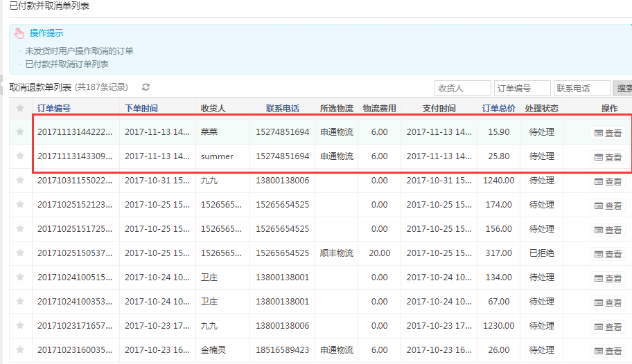The width and height of the screenshot is (632, 364).
Task: Open 查看 for 菜菜's order
Action: coord(608,133)
